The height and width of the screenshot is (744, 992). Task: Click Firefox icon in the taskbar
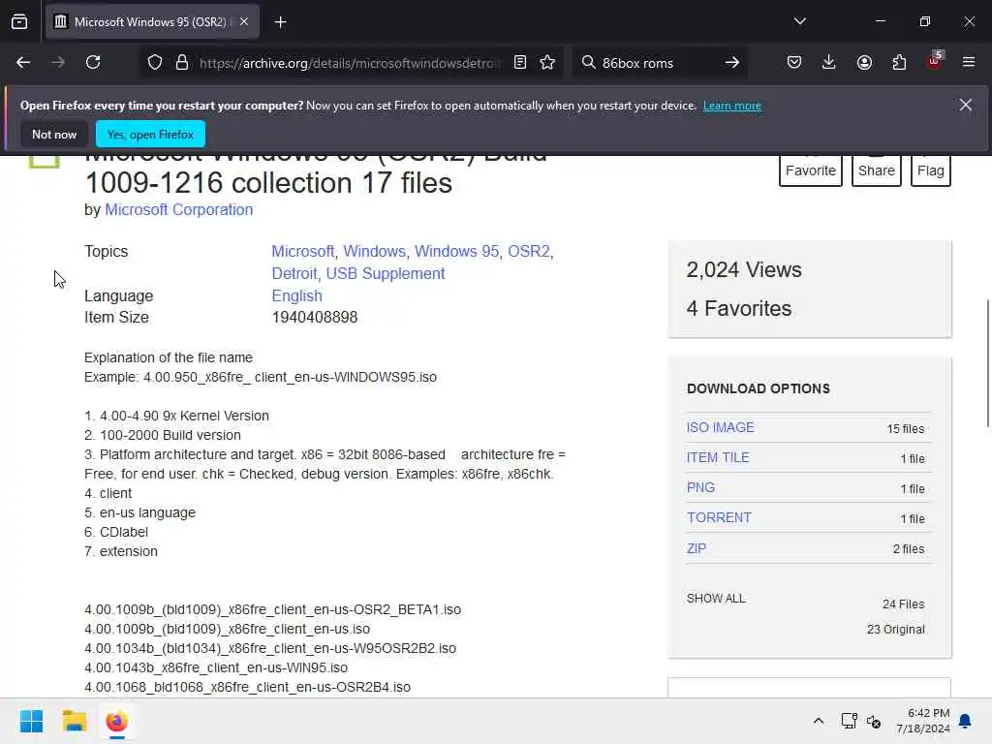pos(116,721)
